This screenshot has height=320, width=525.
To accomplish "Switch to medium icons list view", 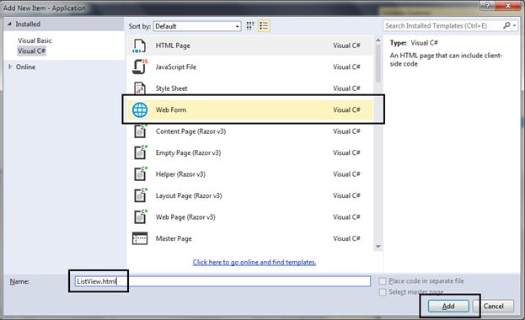I will [x=264, y=26].
